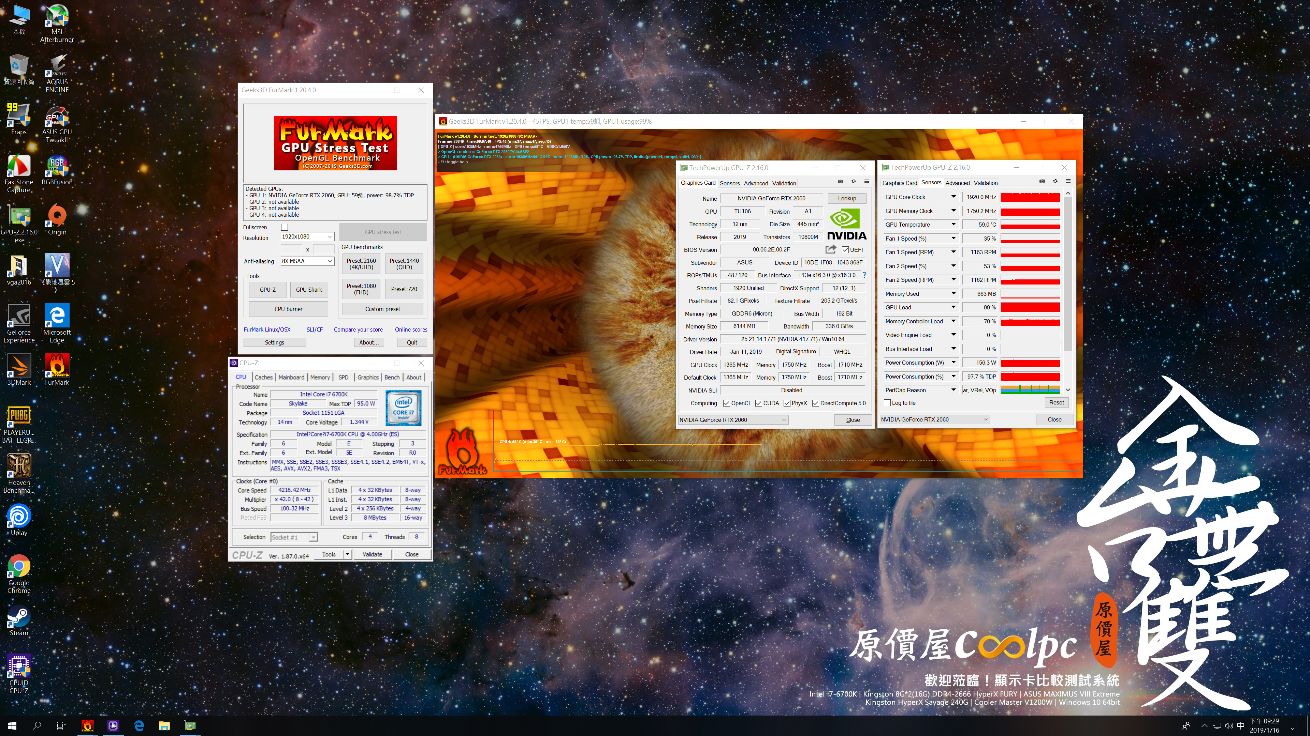The height and width of the screenshot is (736, 1310).
Task: Enable FurMark Fullscreen checkbox
Action: 285,227
